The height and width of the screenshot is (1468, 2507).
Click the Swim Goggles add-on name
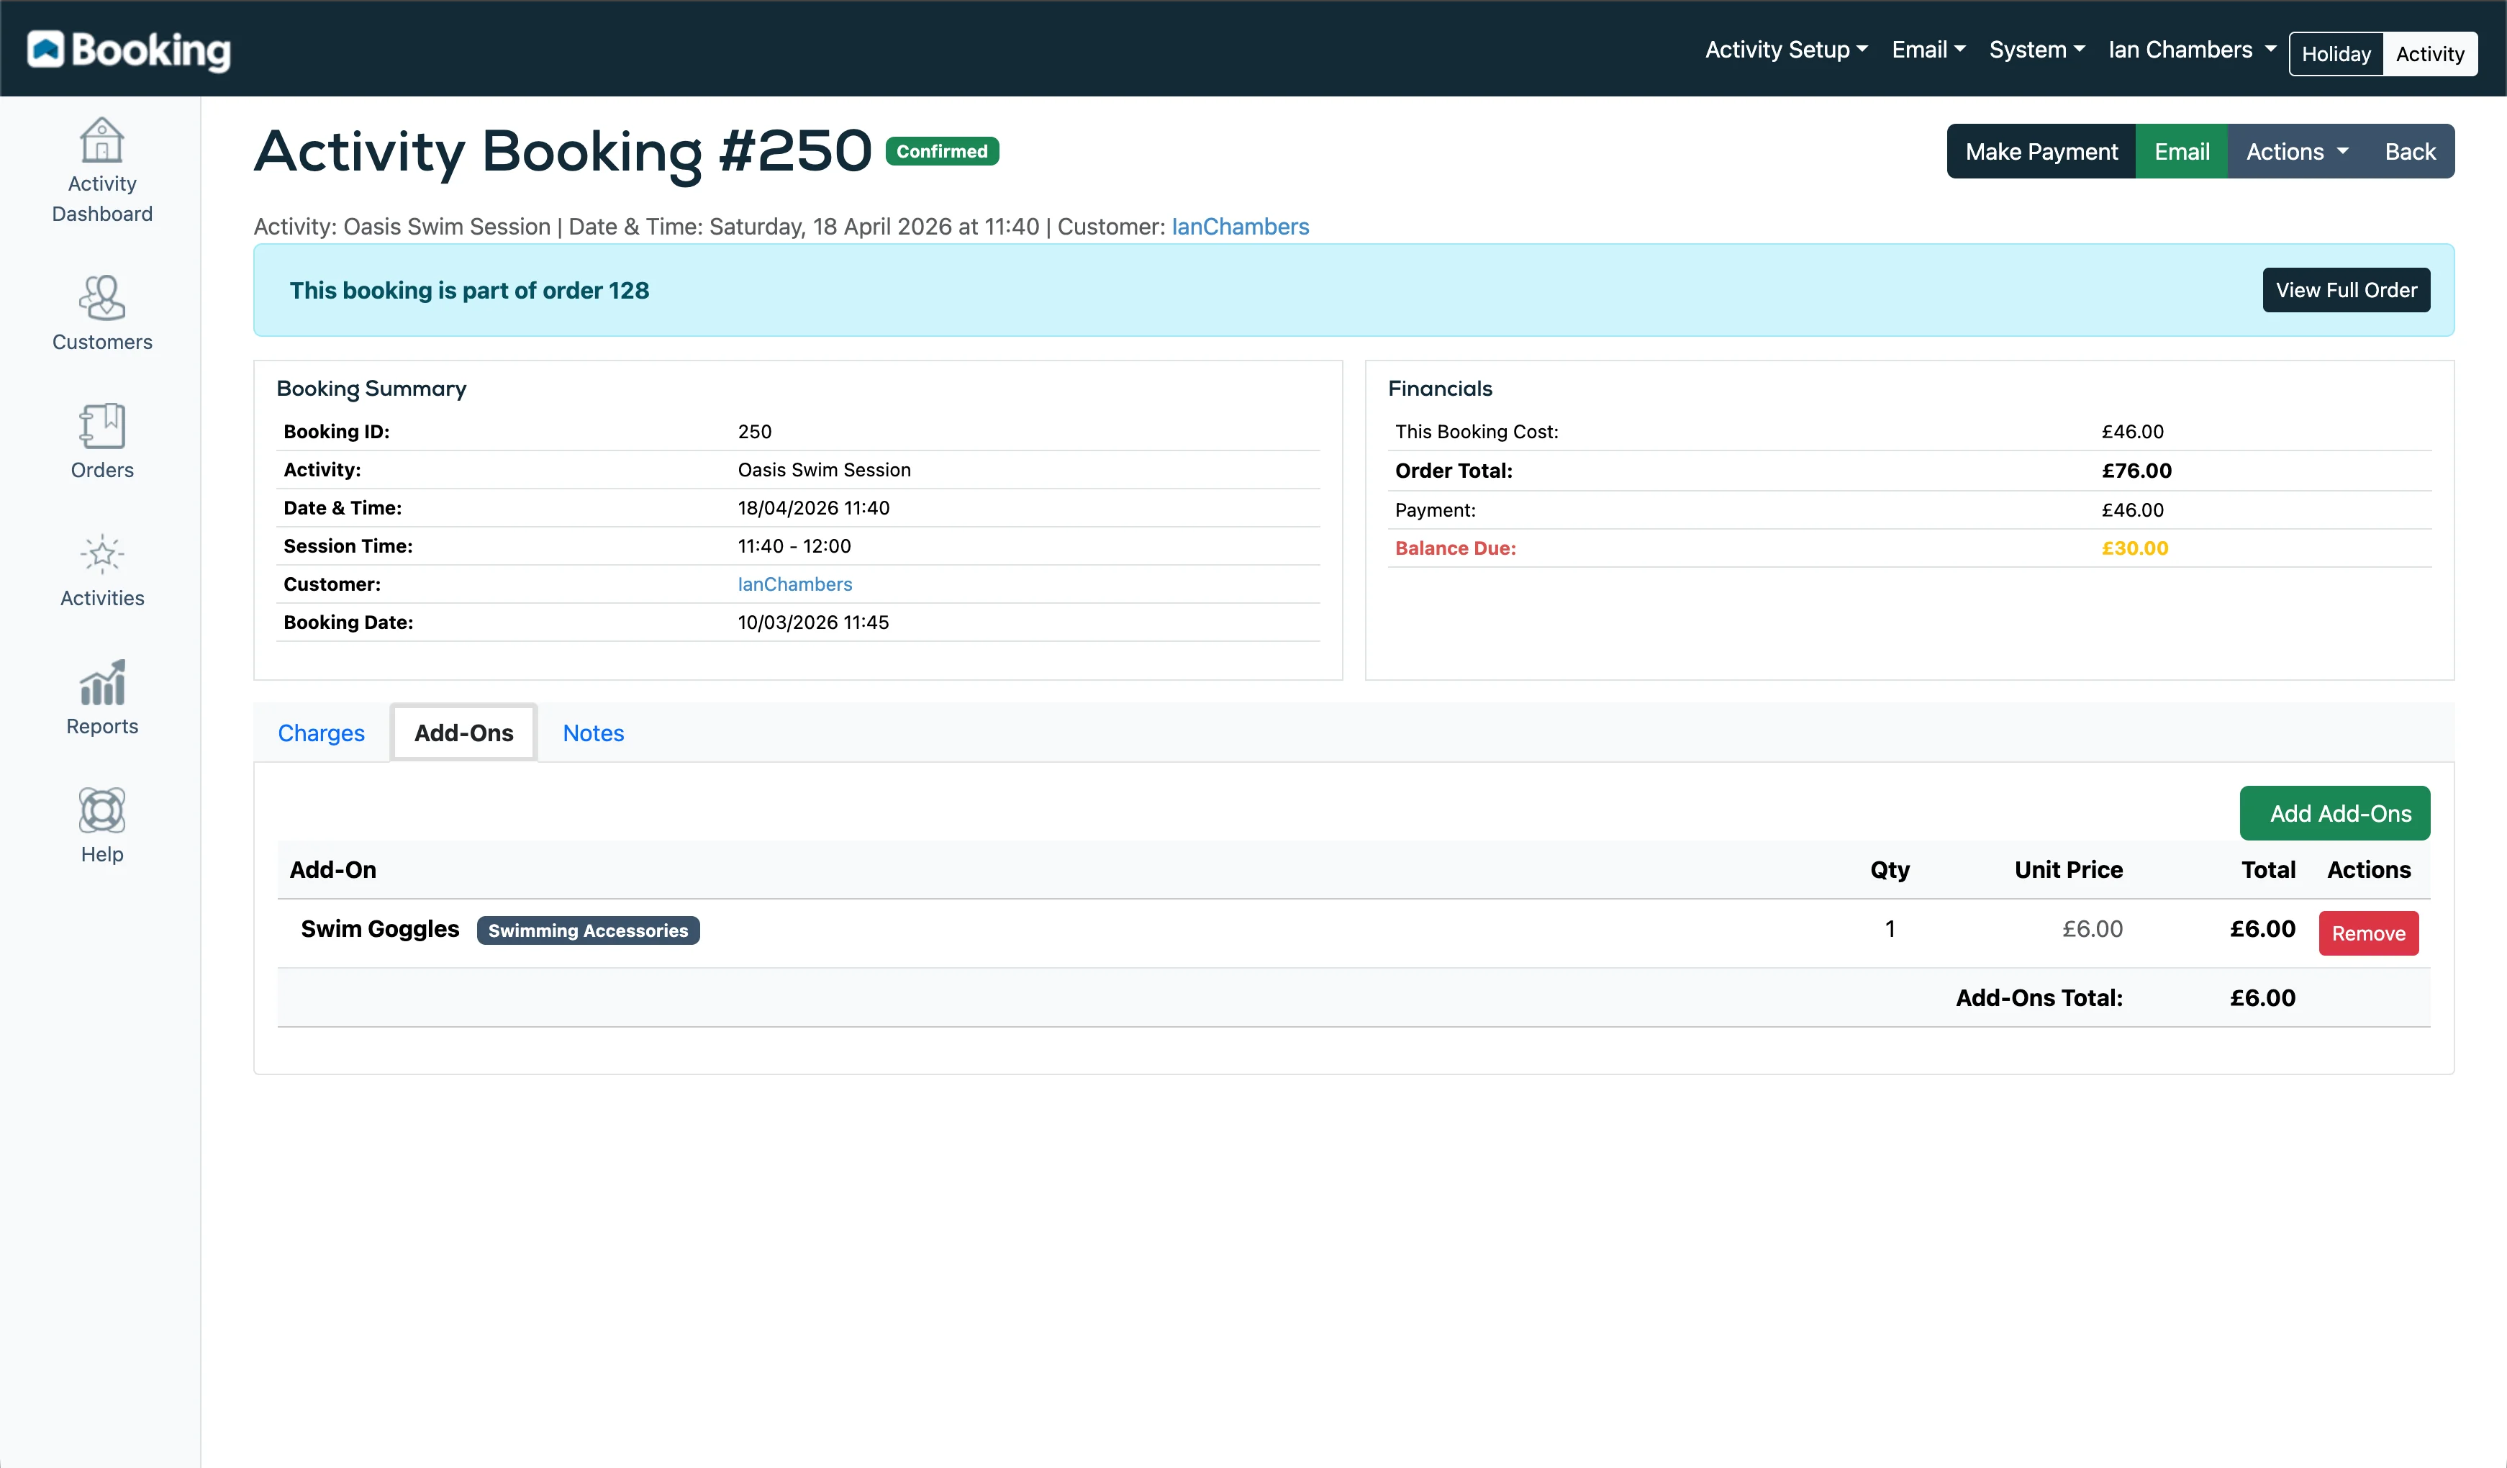click(379, 929)
